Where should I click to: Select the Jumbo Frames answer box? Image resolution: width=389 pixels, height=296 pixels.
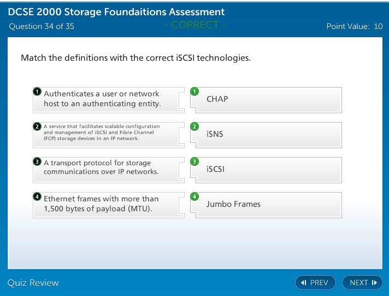[268, 205]
